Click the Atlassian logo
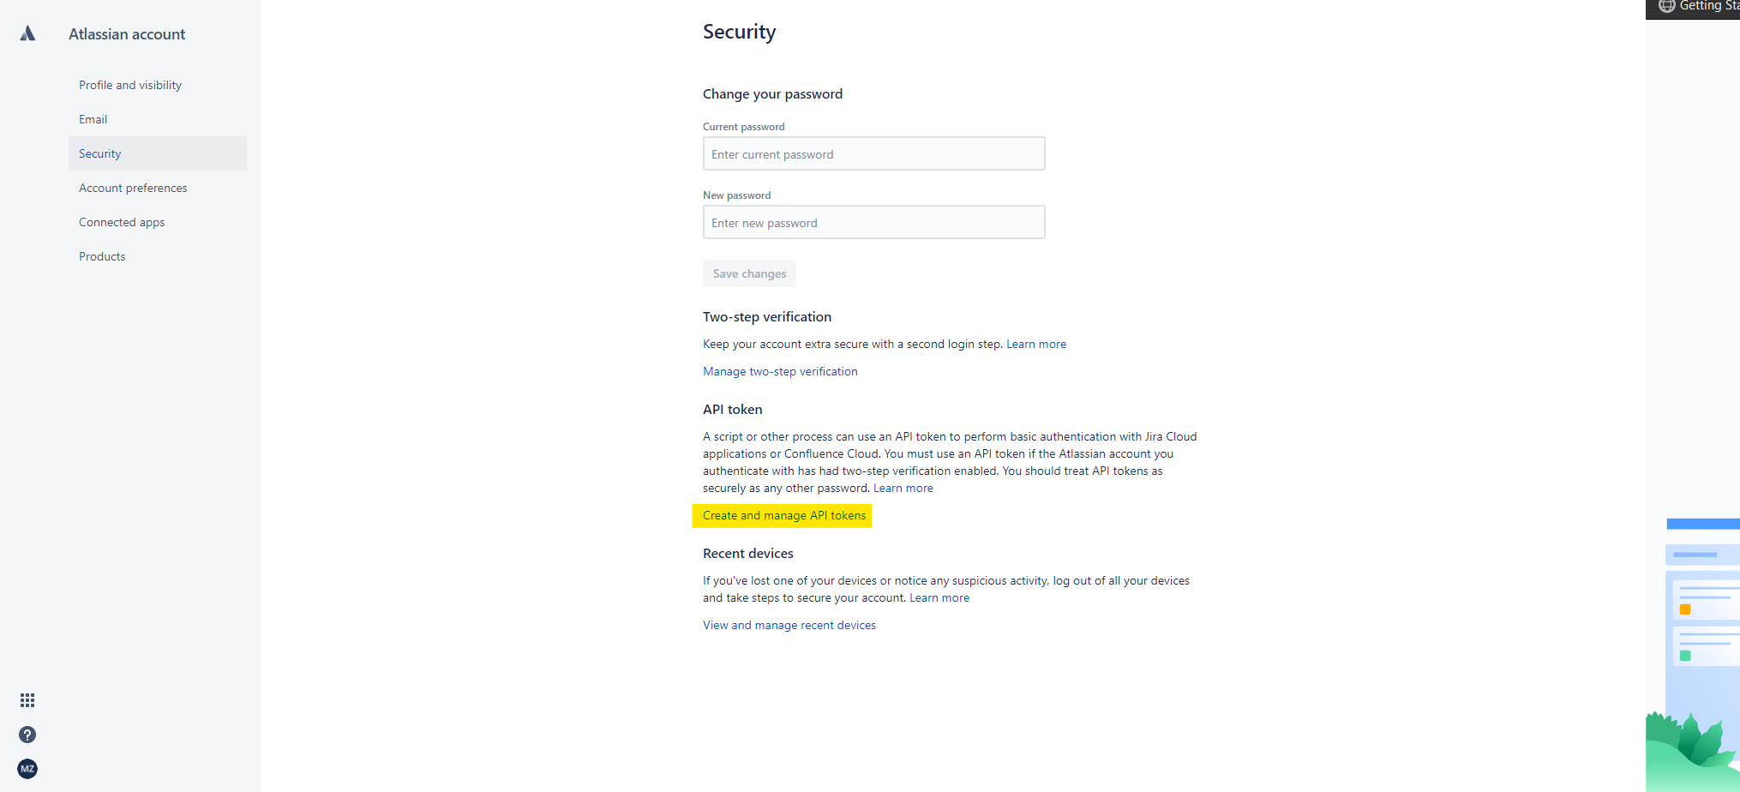Image resolution: width=1740 pixels, height=792 pixels. [x=27, y=33]
